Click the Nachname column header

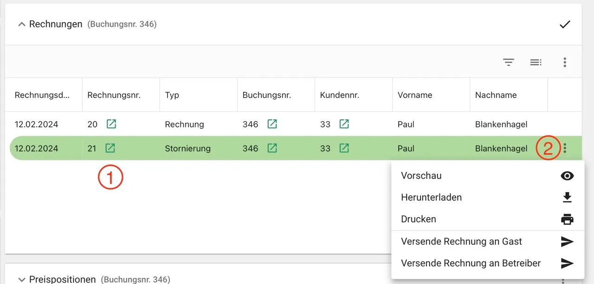point(496,95)
